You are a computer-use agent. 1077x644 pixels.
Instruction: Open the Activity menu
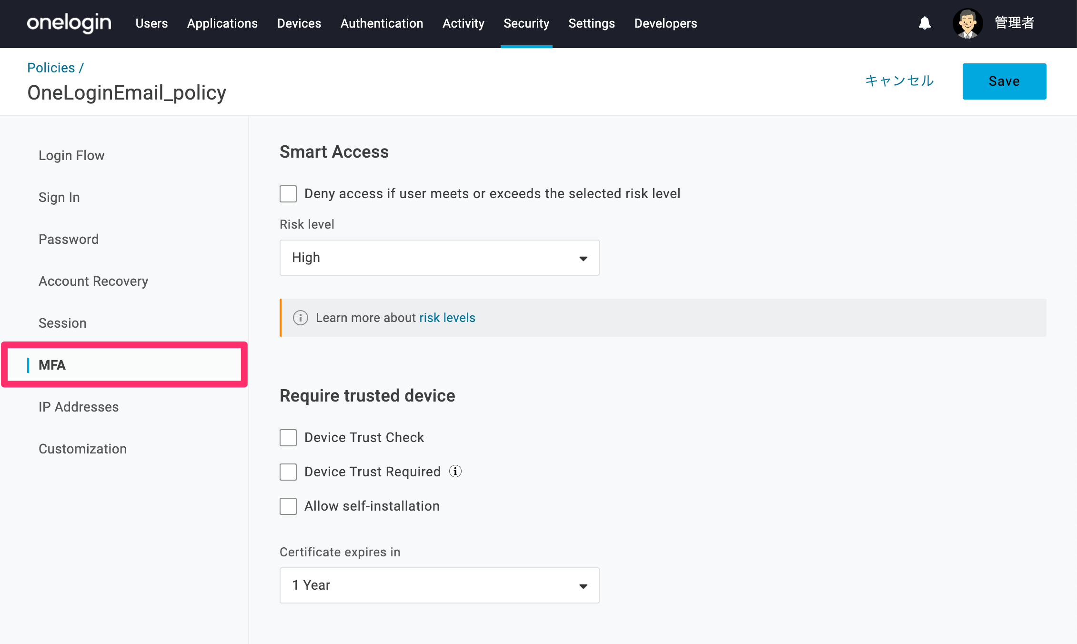pyautogui.click(x=463, y=23)
